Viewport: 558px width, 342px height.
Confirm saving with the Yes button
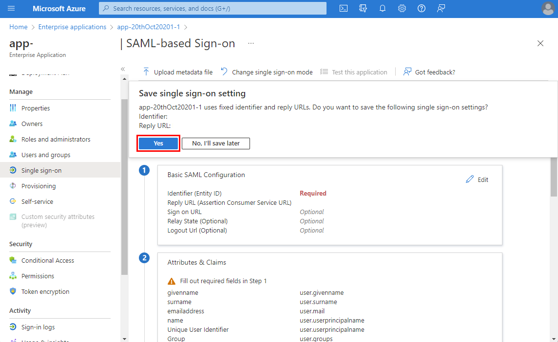click(x=158, y=144)
